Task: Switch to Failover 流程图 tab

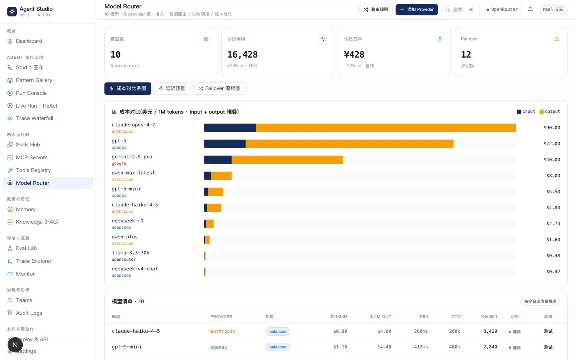Action: click(x=219, y=88)
